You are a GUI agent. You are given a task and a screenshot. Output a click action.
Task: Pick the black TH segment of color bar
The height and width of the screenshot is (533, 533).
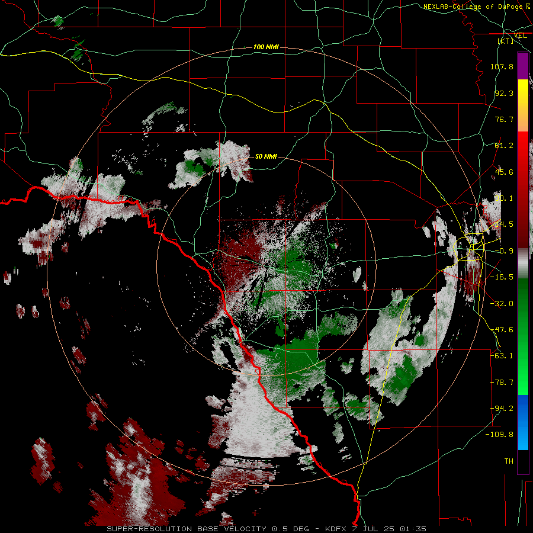tap(523, 461)
